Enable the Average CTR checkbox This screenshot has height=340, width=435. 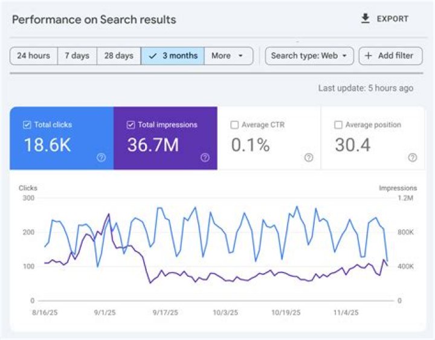[x=234, y=125]
